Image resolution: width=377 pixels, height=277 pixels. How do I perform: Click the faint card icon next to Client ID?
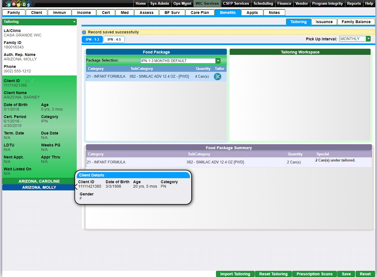tap(28, 81)
